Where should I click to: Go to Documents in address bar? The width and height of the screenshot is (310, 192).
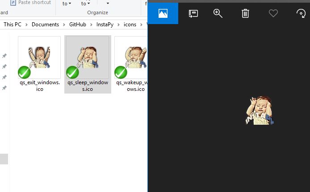(x=45, y=25)
